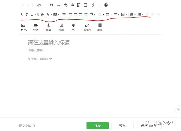This screenshot has height=131, width=181.
Task: Open the spacing-after dropdown arrow
Action: [111, 15]
